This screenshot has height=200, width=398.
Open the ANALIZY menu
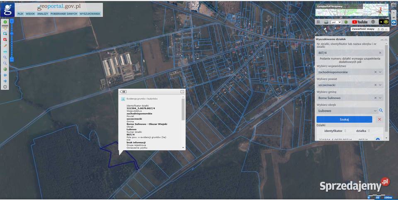43,14
